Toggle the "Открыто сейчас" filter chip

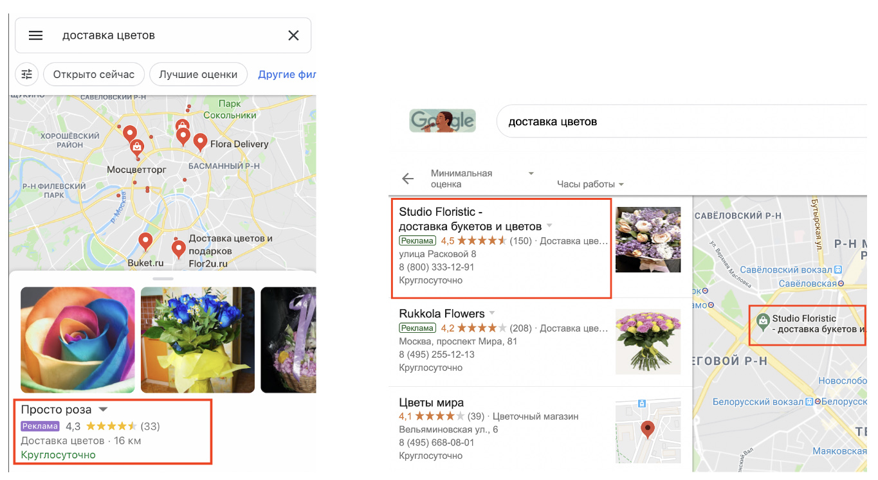pyautogui.click(x=94, y=75)
